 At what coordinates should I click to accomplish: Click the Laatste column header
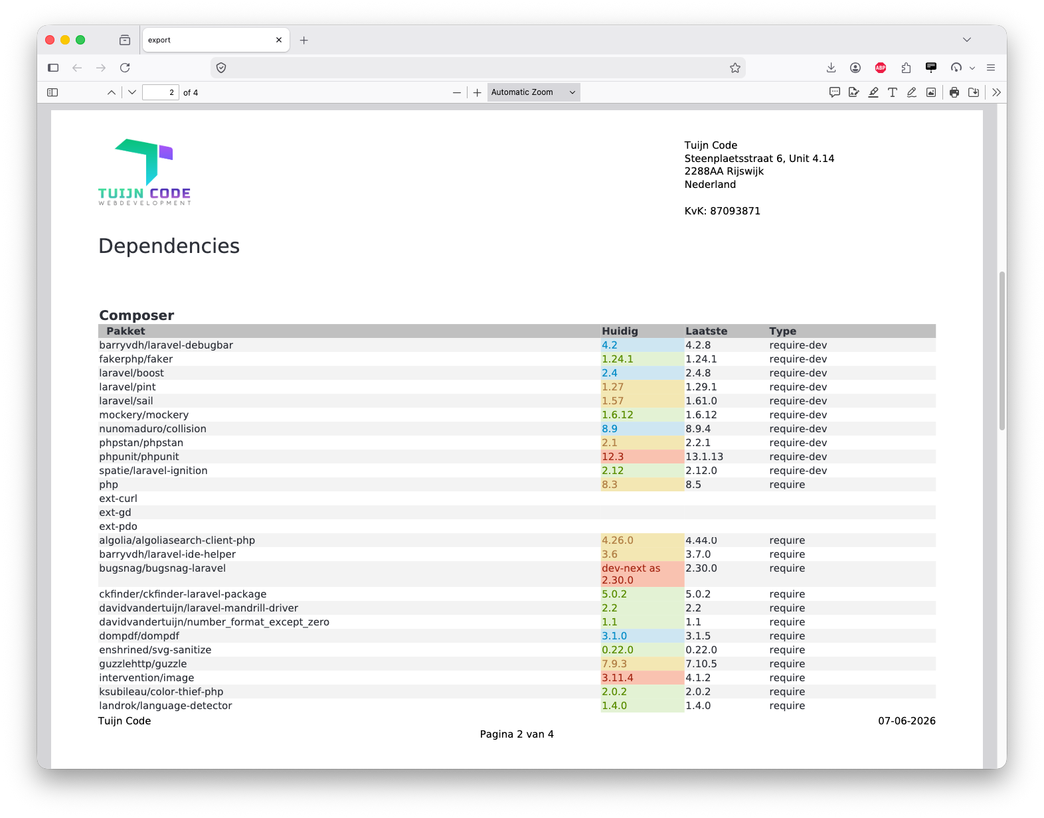(706, 331)
